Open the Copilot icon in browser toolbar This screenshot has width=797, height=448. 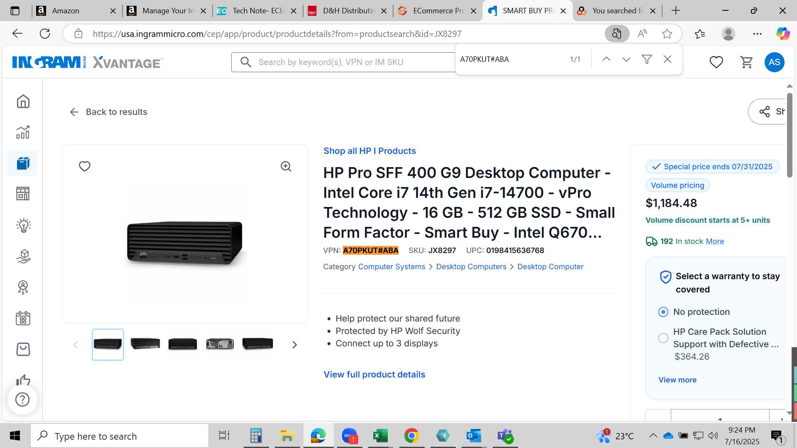[783, 34]
